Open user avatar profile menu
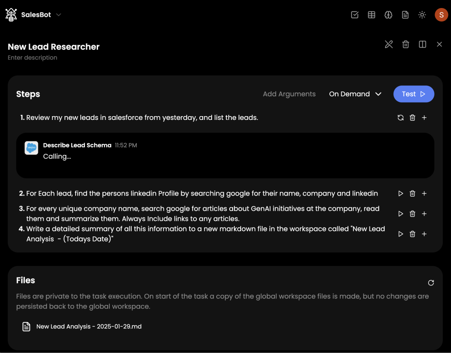Screen dimensions: 451x353 point(441,15)
